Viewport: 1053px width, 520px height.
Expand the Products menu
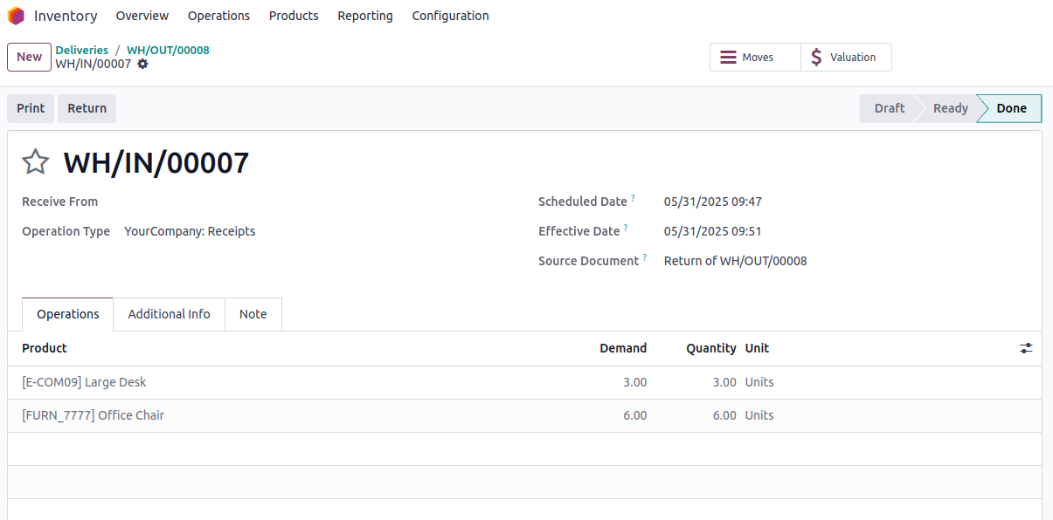click(294, 16)
